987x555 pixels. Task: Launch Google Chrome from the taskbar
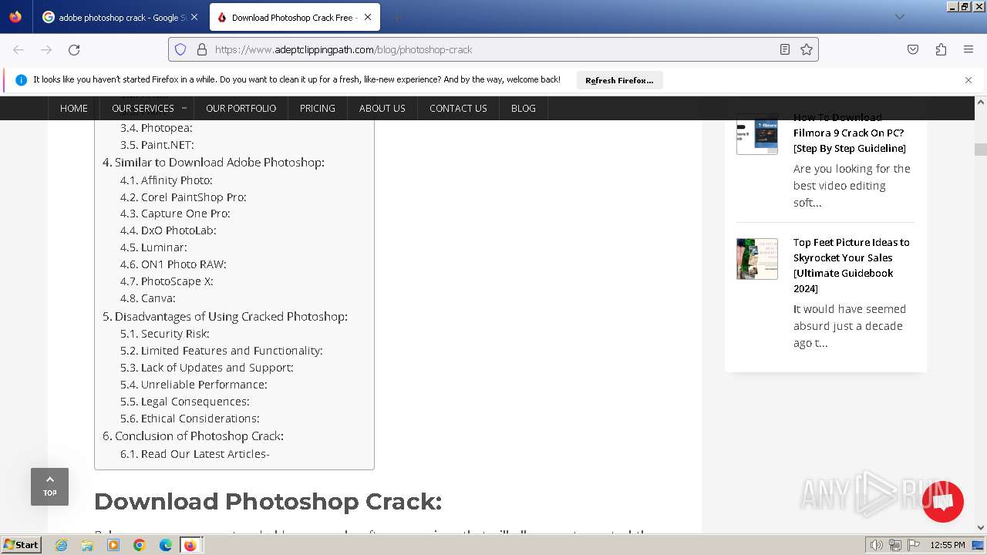coord(140,545)
